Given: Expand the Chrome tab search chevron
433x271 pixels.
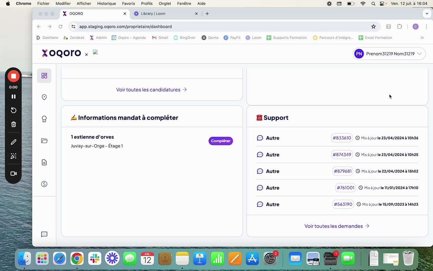Looking at the screenshot, I should tap(427, 14).
